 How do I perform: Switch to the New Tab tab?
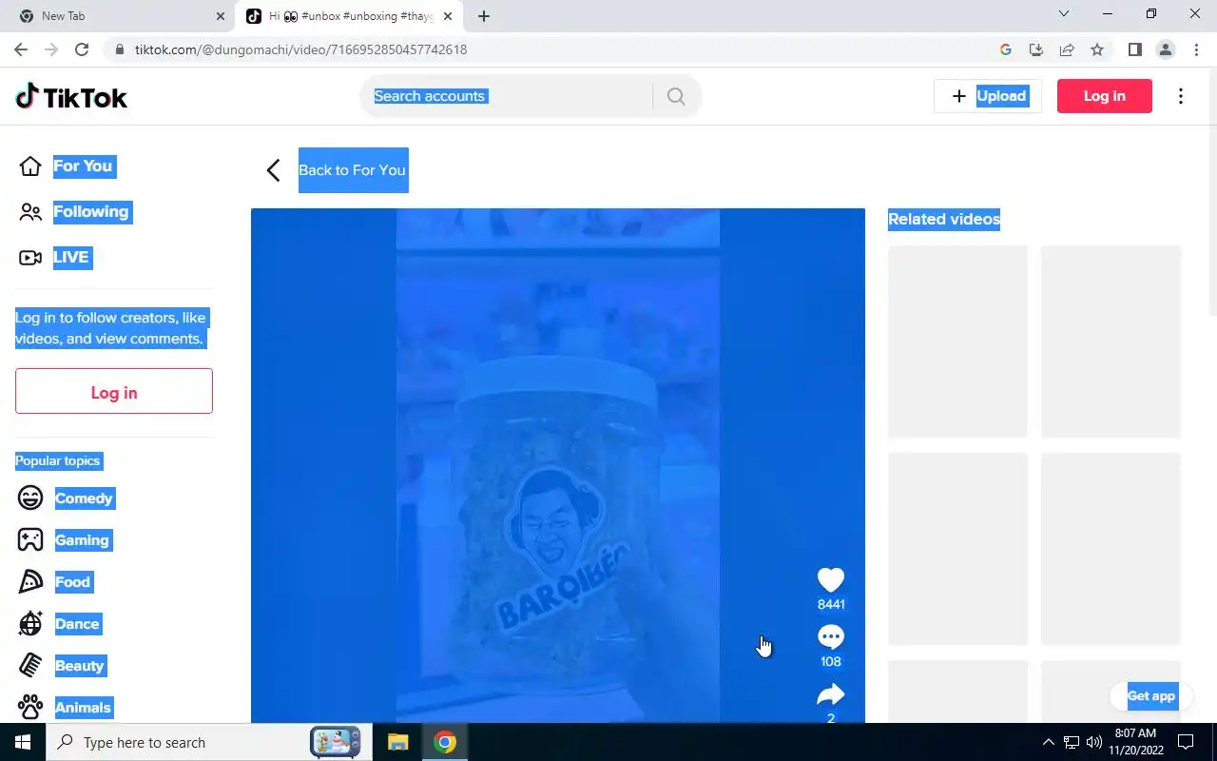[x=117, y=16]
